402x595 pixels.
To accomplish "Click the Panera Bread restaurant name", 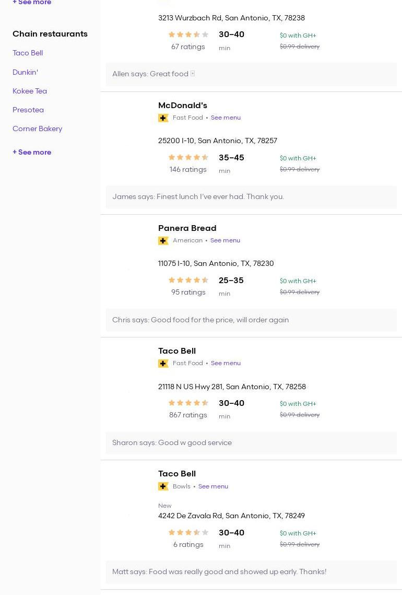I will (x=187, y=228).
